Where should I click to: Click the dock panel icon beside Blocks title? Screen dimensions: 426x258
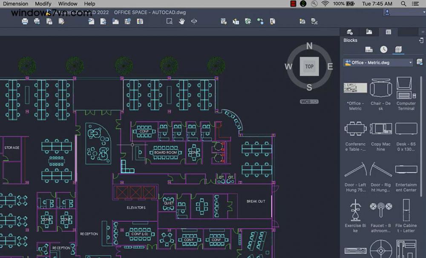tap(421, 41)
